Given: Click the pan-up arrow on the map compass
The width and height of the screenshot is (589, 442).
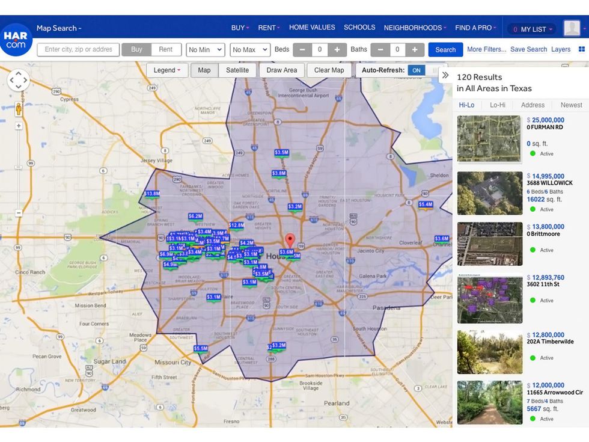Looking at the screenshot, I should point(19,72).
